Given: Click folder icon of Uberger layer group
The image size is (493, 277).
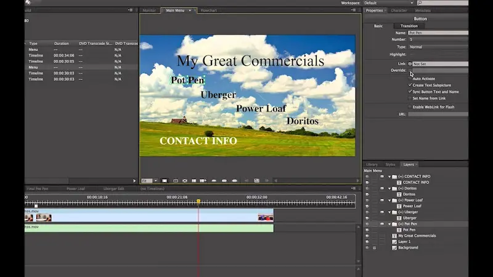Looking at the screenshot, I should 394,212.
